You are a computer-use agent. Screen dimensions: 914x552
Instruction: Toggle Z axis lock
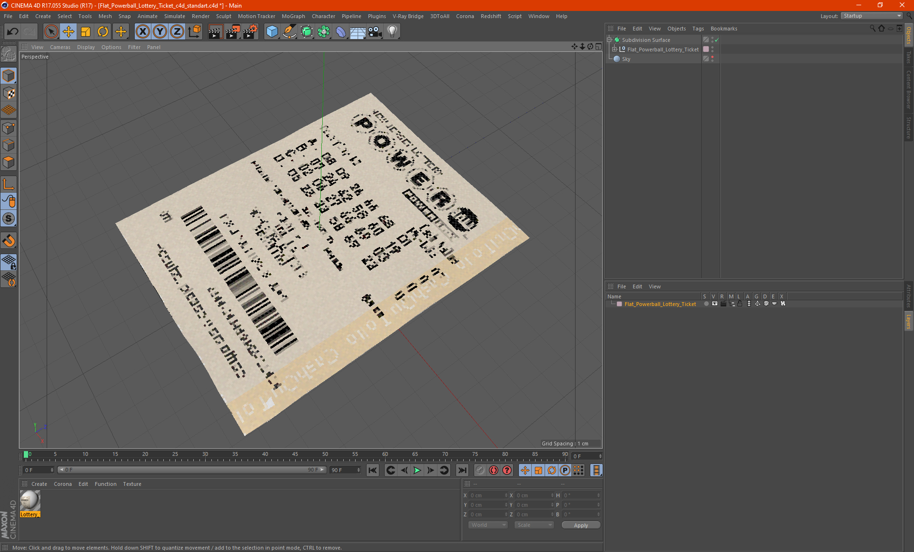click(x=177, y=32)
